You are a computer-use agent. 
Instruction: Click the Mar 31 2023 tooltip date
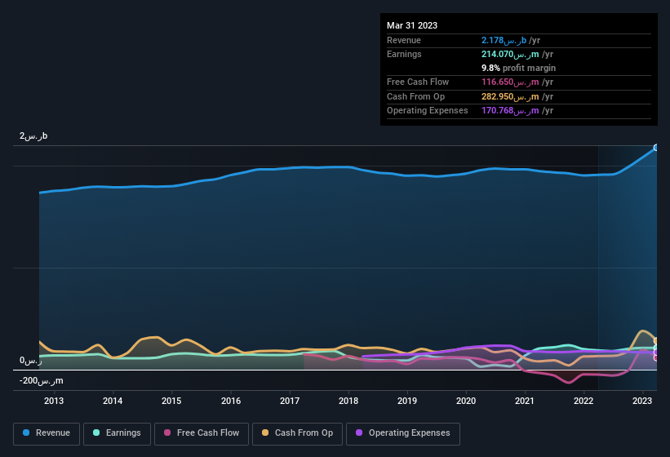tap(412, 25)
